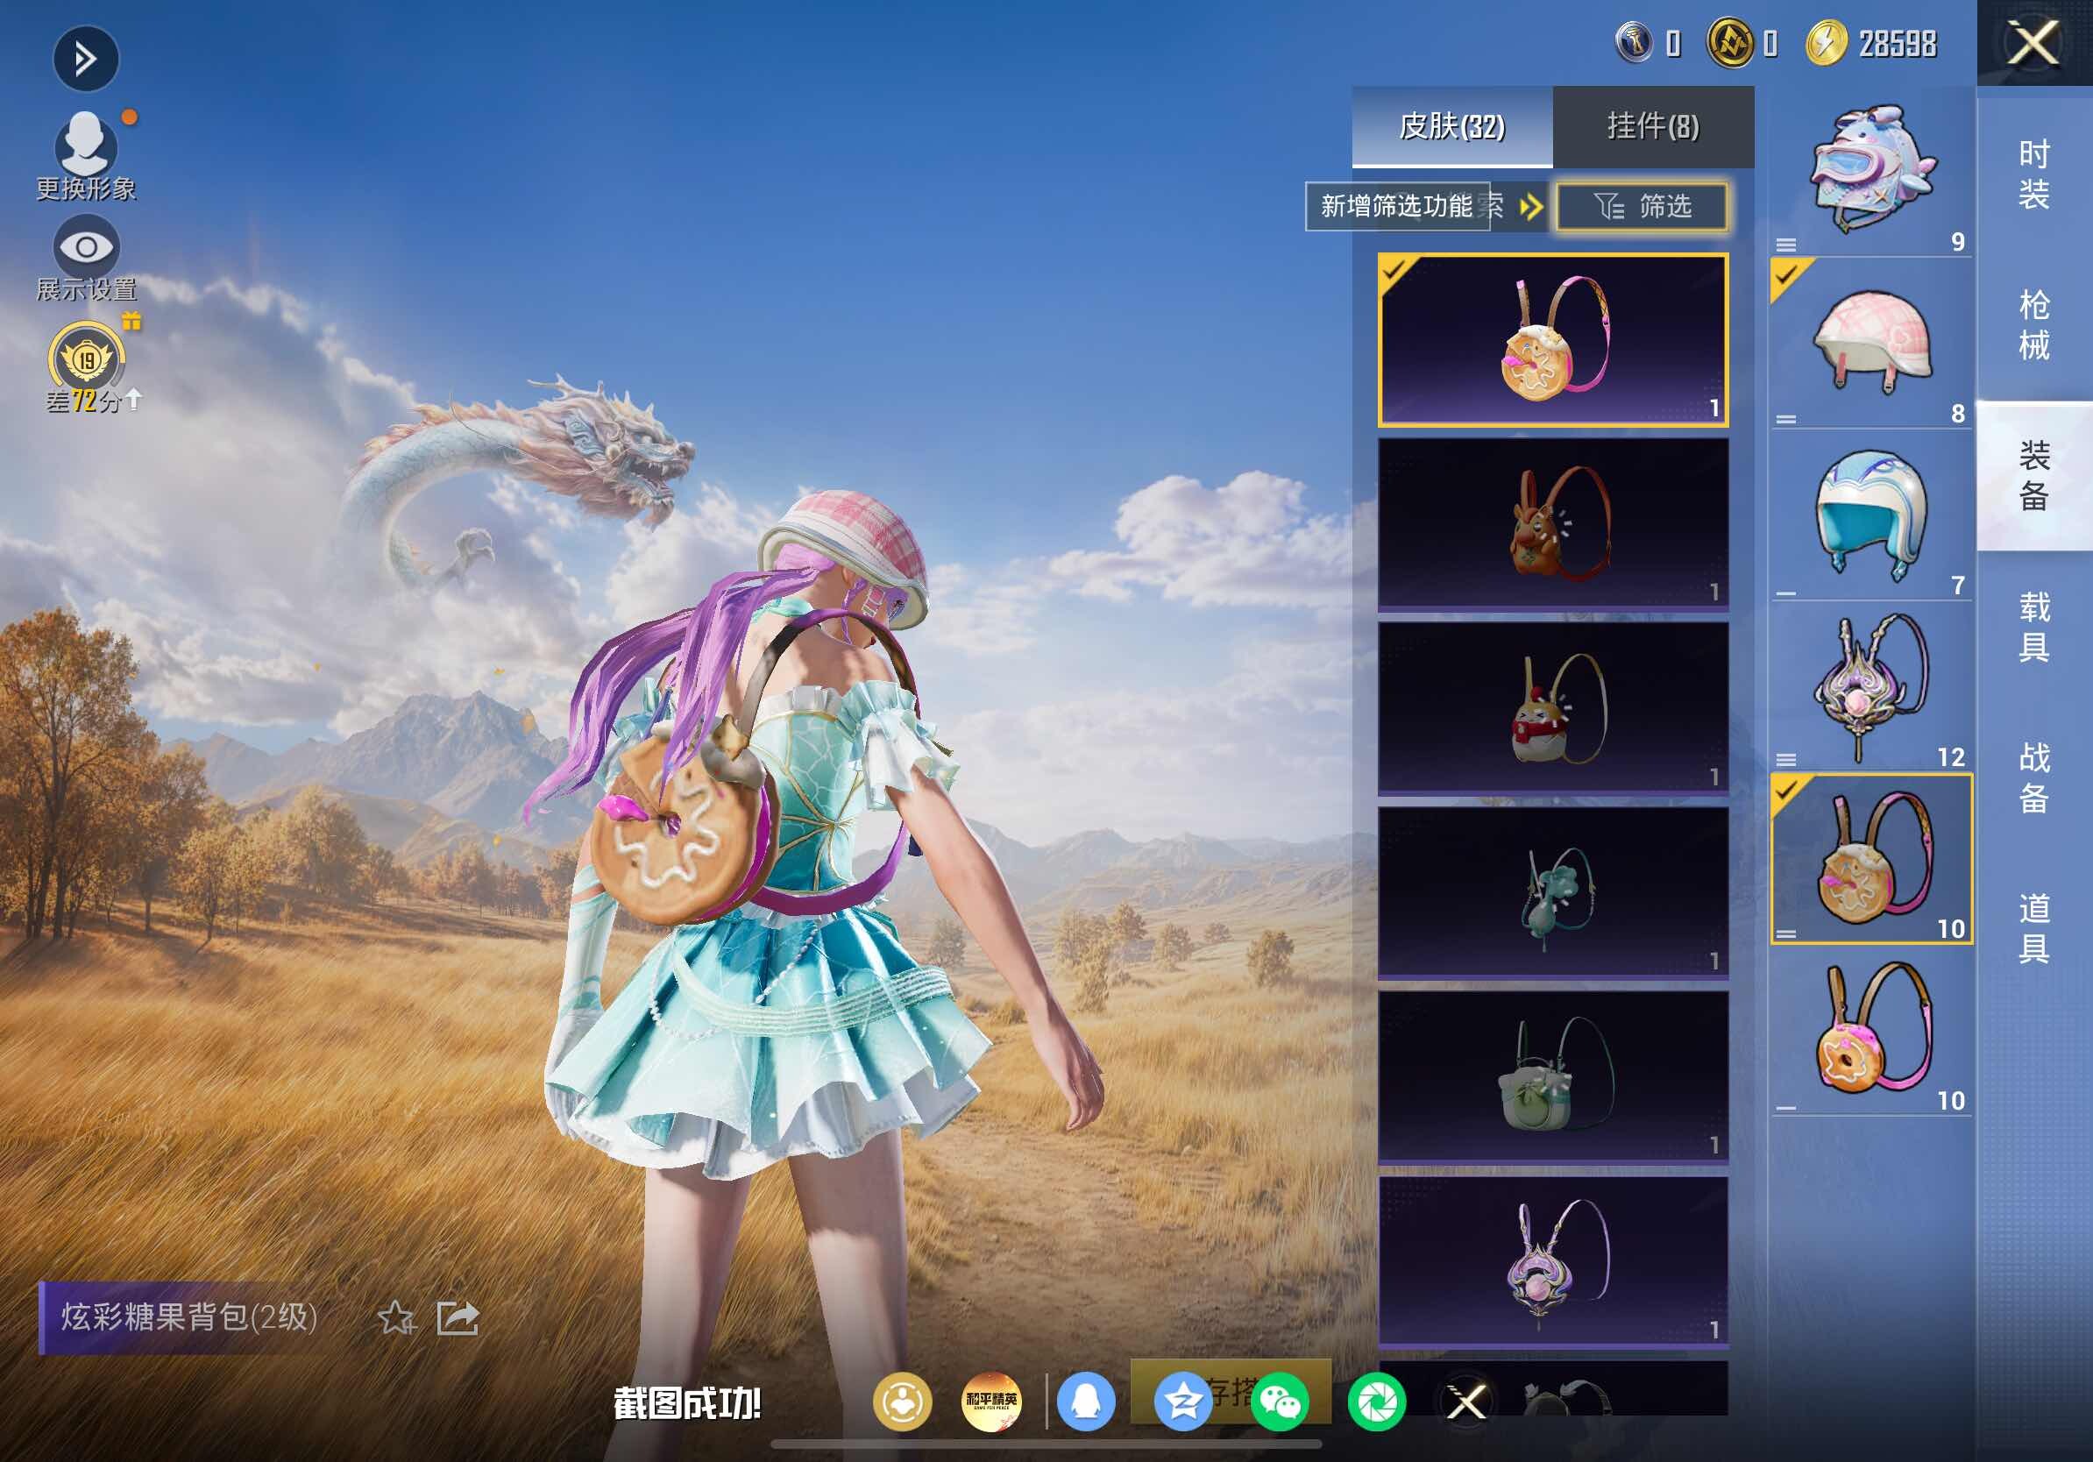2093x1462 pixels.
Task: Select the white pouch backpack skin
Action: (x=1552, y=1076)
